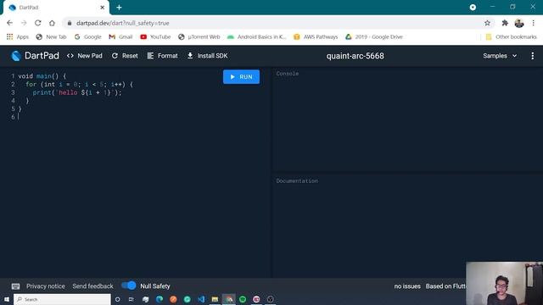Click the pad title quaint-arc-5668

355,56
